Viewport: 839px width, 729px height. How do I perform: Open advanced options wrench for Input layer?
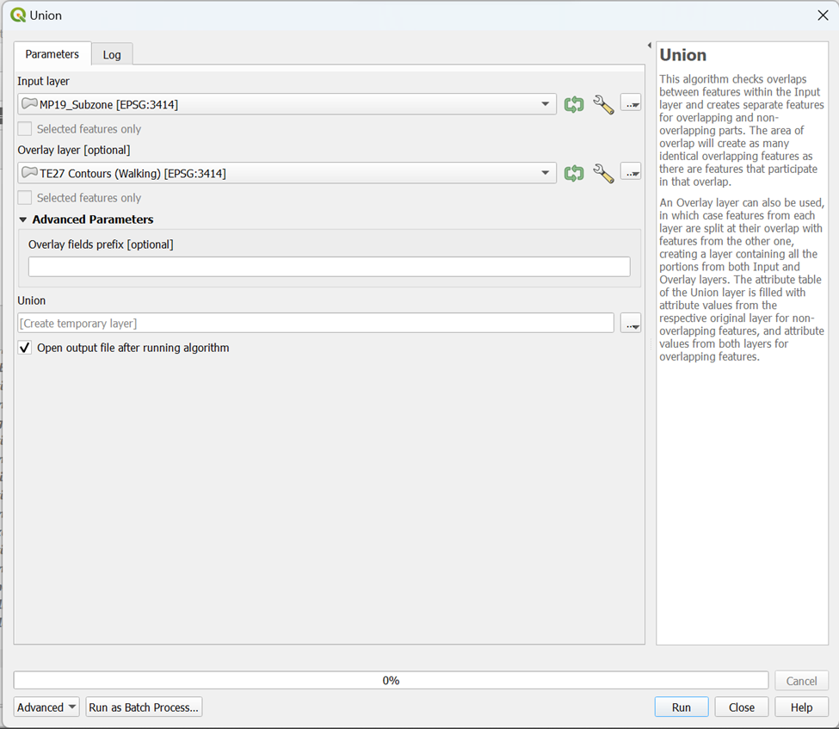point(603,105)
